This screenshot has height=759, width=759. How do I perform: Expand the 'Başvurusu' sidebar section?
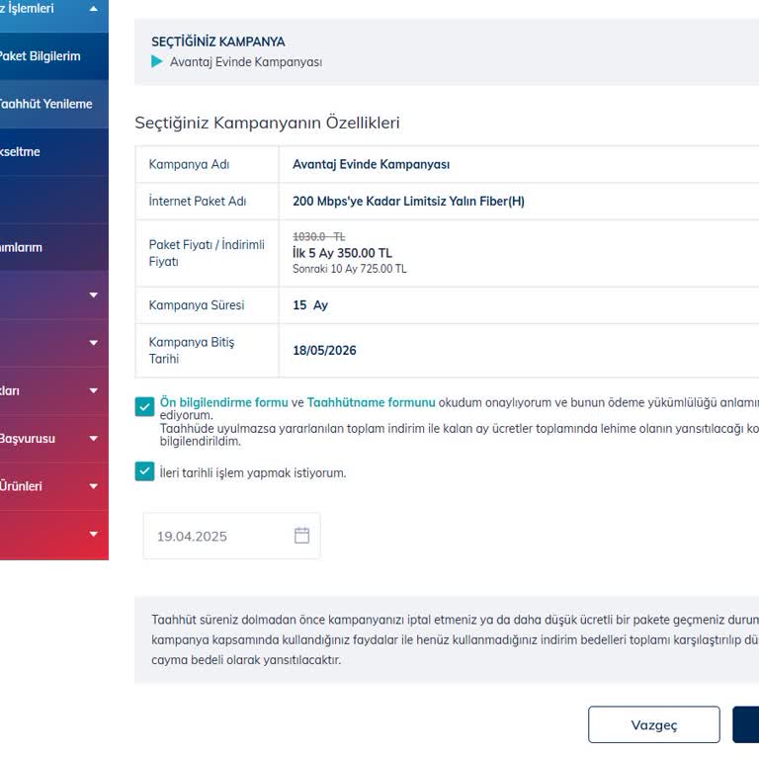pos(94,439)
